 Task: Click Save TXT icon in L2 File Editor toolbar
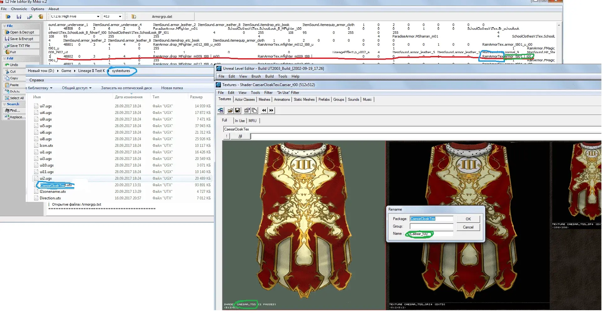pos(30,17)
